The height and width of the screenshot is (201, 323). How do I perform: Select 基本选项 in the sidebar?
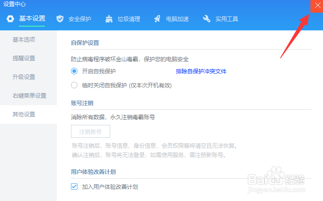point(28,39)
